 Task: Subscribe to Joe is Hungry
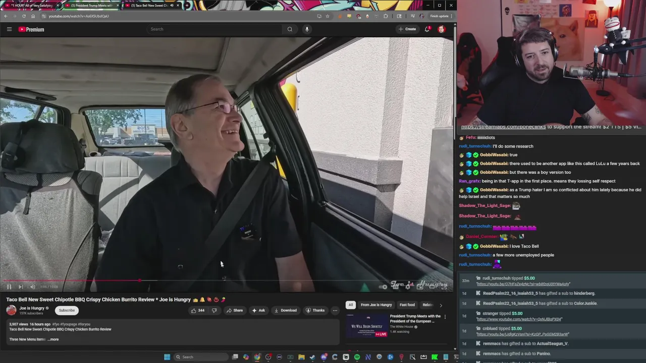66,311
